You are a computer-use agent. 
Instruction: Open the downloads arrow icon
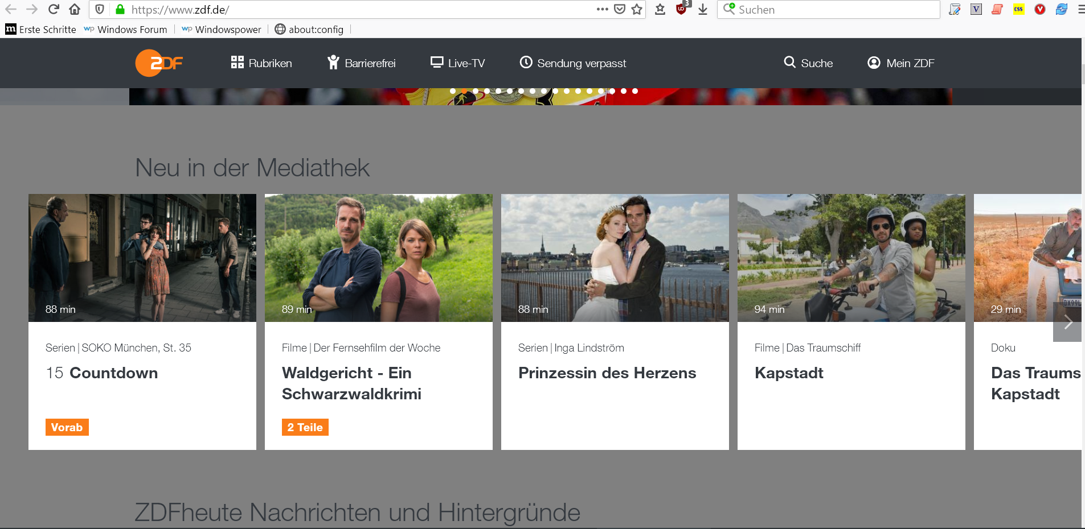[703, 9]
